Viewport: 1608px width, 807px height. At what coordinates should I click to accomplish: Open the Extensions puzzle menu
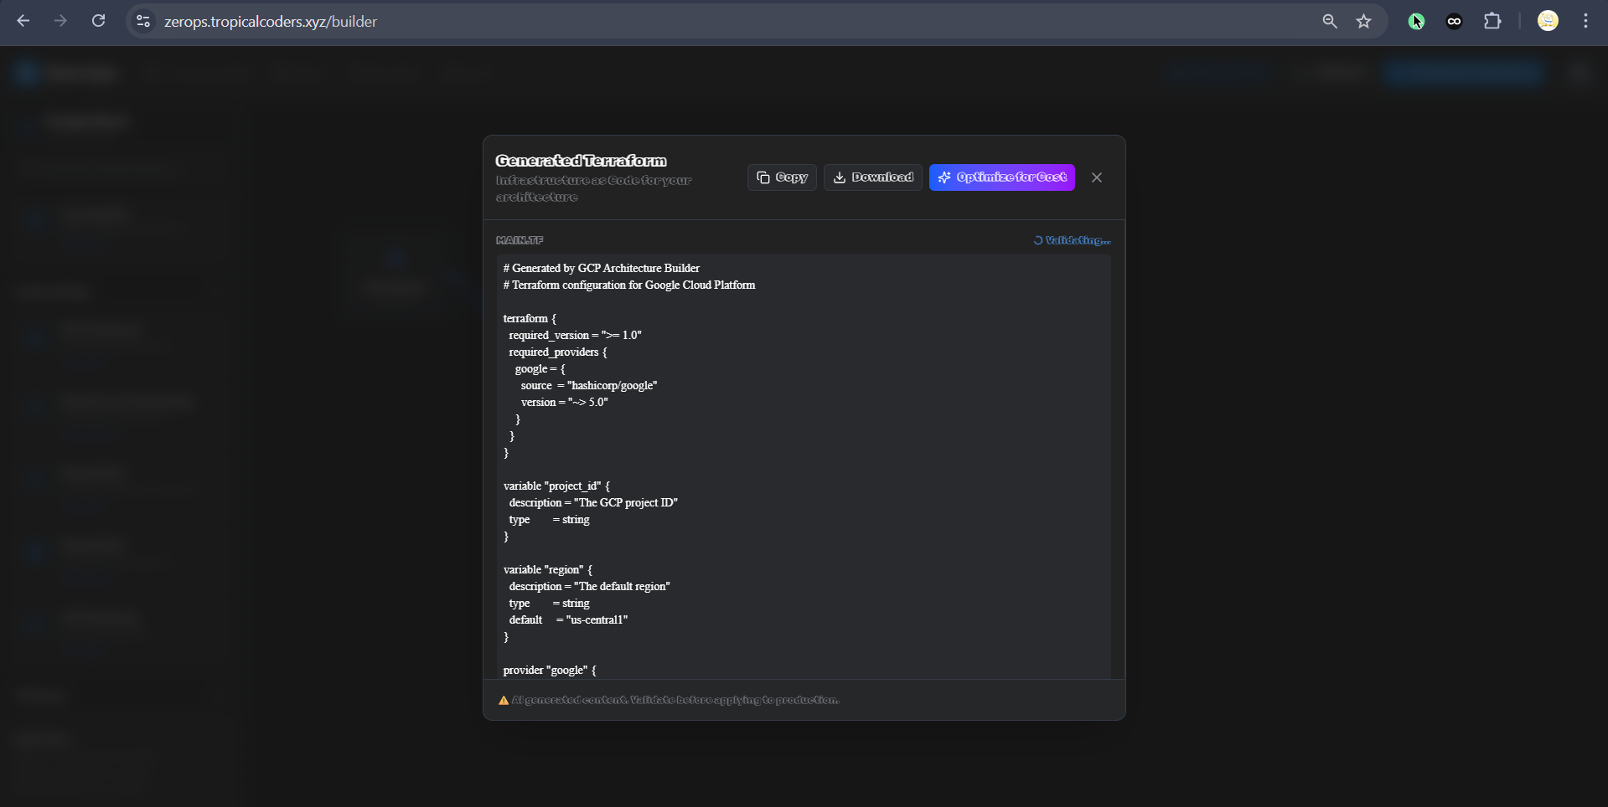[1492, 21]
